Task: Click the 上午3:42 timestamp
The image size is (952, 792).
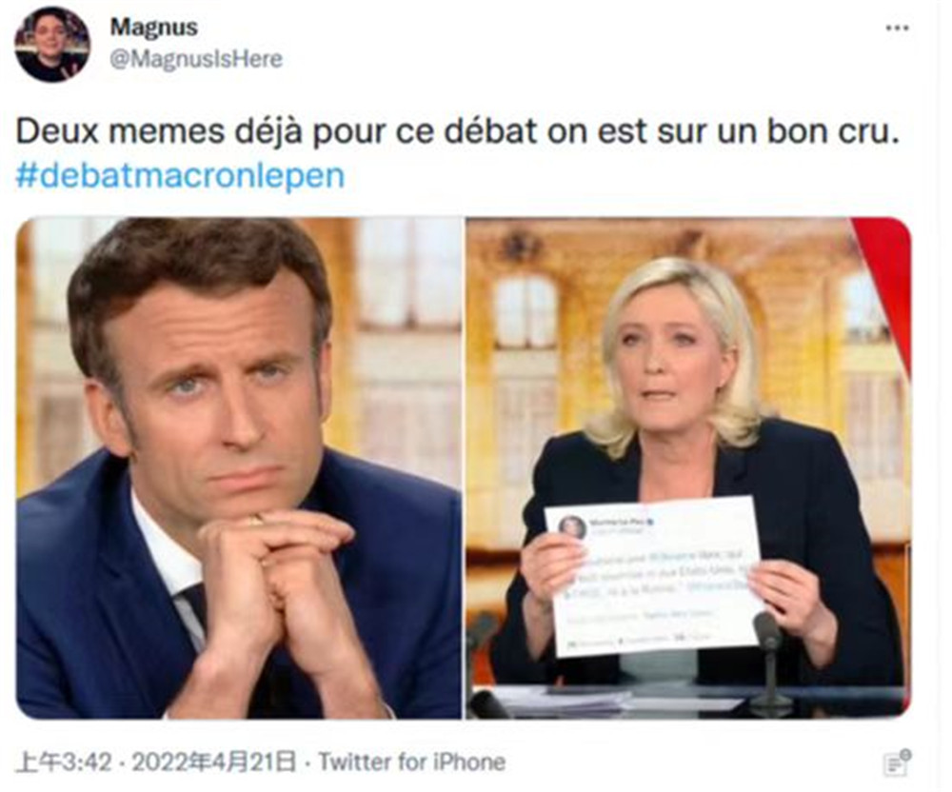Action: click(64, 762)
